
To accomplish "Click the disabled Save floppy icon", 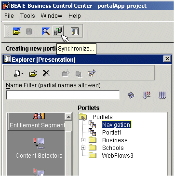I will [x=29, y=31].
